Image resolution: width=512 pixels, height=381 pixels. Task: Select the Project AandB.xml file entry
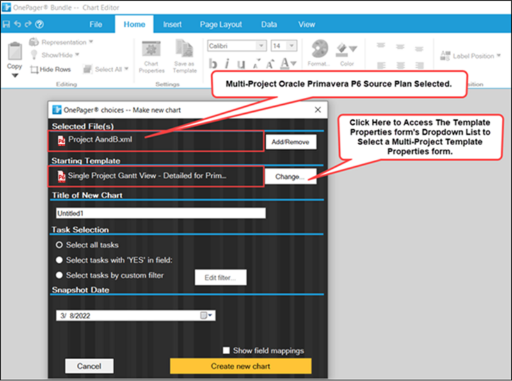pos(156,141)
